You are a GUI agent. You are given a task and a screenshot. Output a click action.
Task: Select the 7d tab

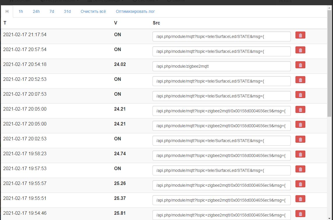tap(52, 12)
